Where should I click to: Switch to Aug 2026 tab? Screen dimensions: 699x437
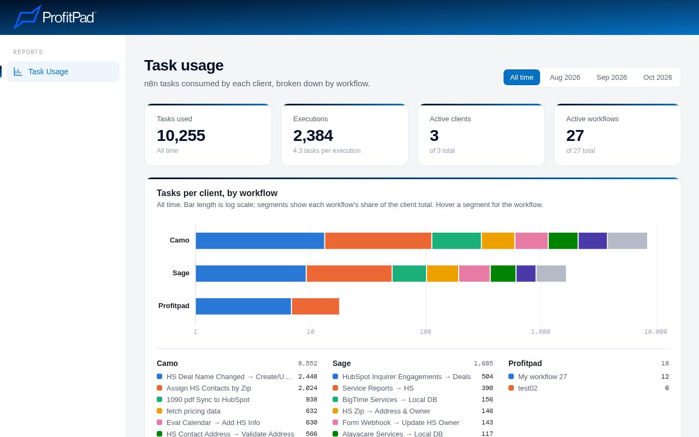(x=565, y=77)
